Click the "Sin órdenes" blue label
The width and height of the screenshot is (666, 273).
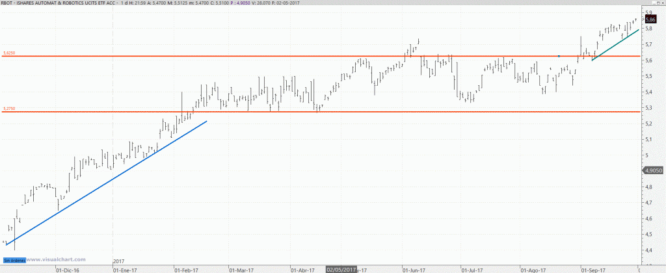(x=14, y=259)
